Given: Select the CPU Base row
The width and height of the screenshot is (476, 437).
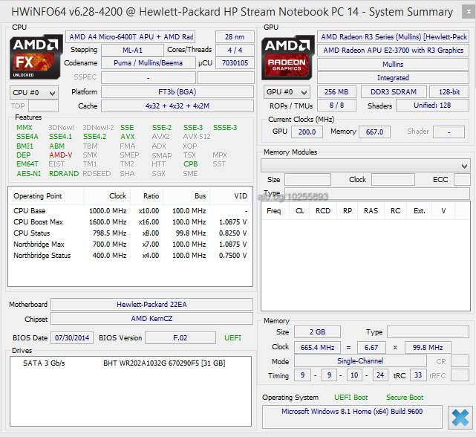Looking at the screenshot, I should tap(130, 210).
